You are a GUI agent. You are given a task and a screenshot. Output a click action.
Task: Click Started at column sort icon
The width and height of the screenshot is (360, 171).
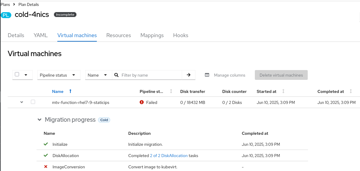tap(283, 91)
